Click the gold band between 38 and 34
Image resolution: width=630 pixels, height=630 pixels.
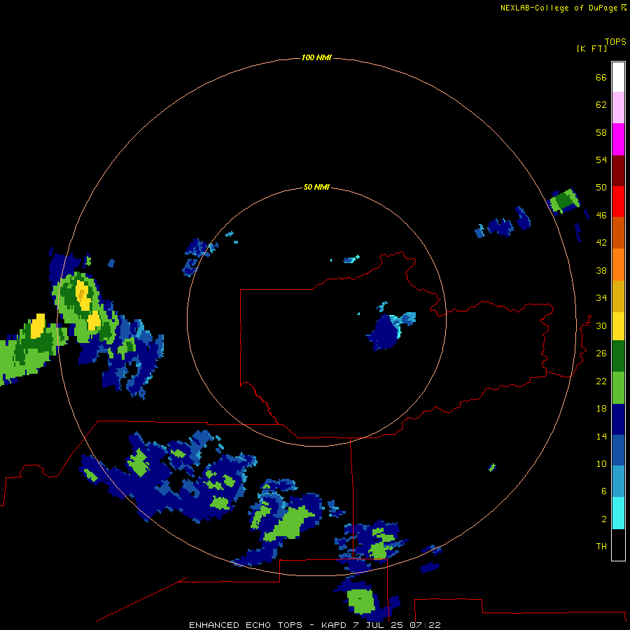(618, 296)
